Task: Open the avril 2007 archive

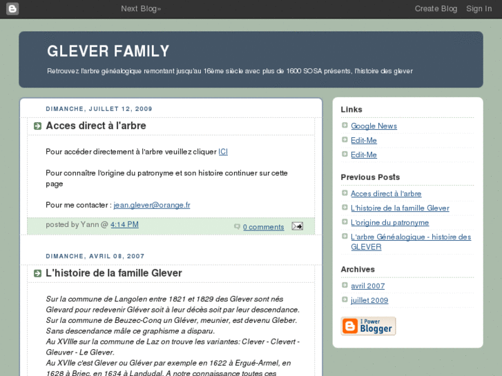Action: click(367, 286)
